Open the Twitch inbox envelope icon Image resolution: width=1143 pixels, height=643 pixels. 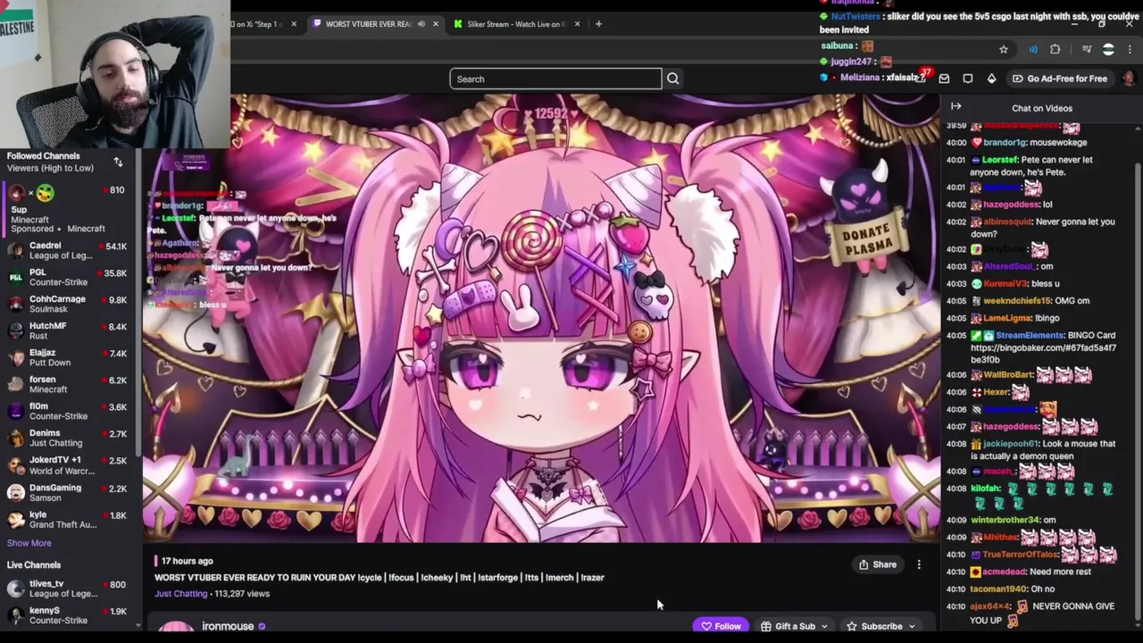coord(944,79)
